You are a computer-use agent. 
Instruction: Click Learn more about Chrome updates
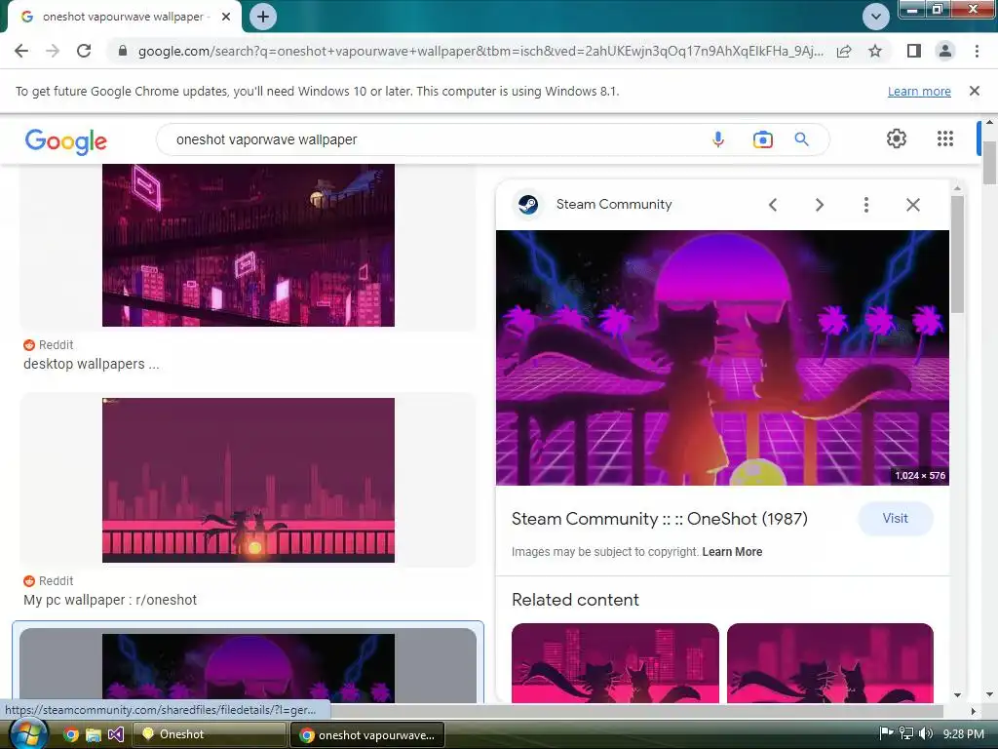[x=919, y=91]
